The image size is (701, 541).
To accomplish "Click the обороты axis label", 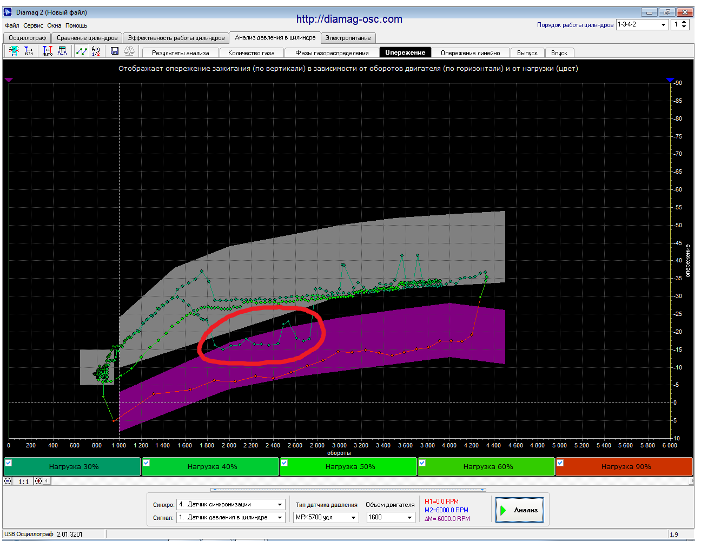I will coord(339,453).
